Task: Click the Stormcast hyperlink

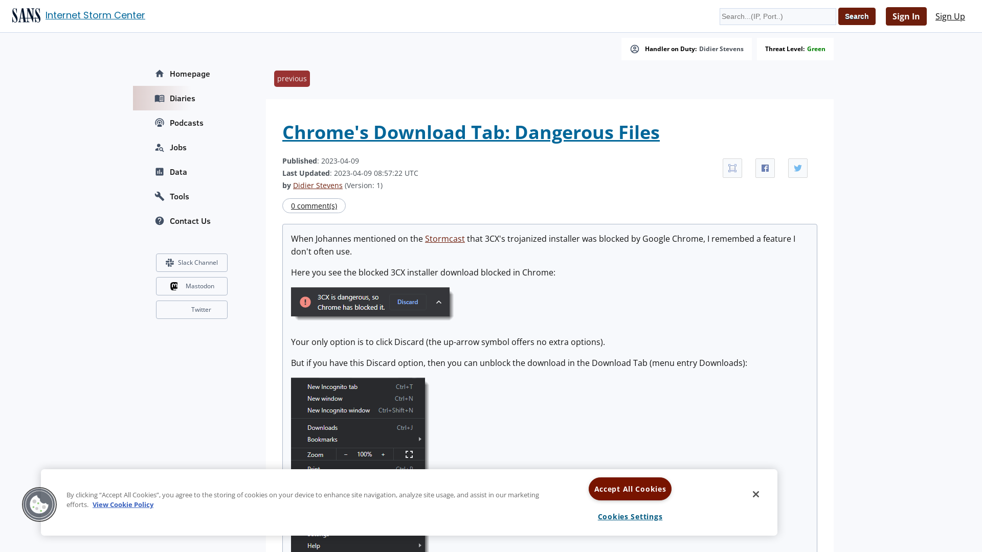Action: point(444,239)
